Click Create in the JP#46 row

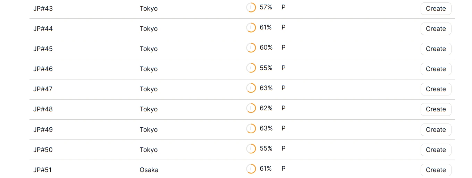[x=436, y=69]
